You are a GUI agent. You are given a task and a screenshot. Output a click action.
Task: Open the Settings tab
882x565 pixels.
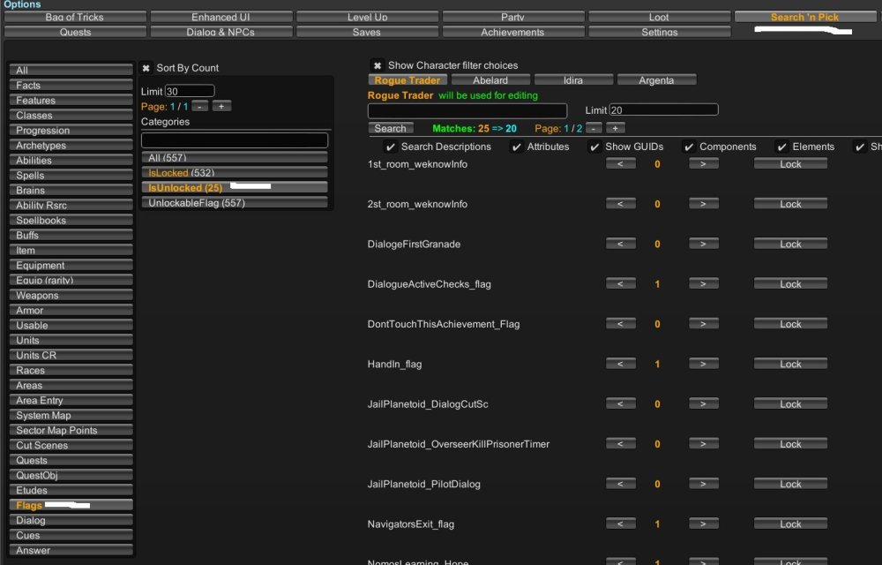[659, 32]
